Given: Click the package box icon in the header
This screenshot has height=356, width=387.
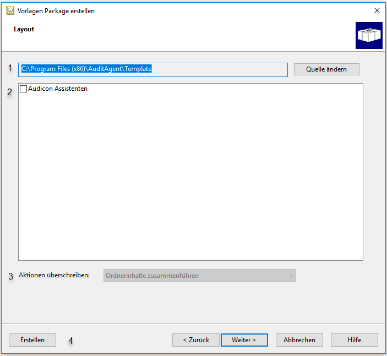Looking at the screenshot, I should 369,36.
